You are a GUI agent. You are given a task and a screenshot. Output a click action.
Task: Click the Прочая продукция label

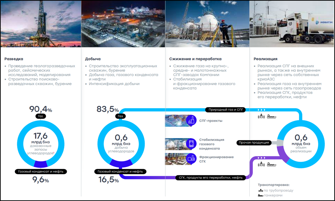[254, 142]
